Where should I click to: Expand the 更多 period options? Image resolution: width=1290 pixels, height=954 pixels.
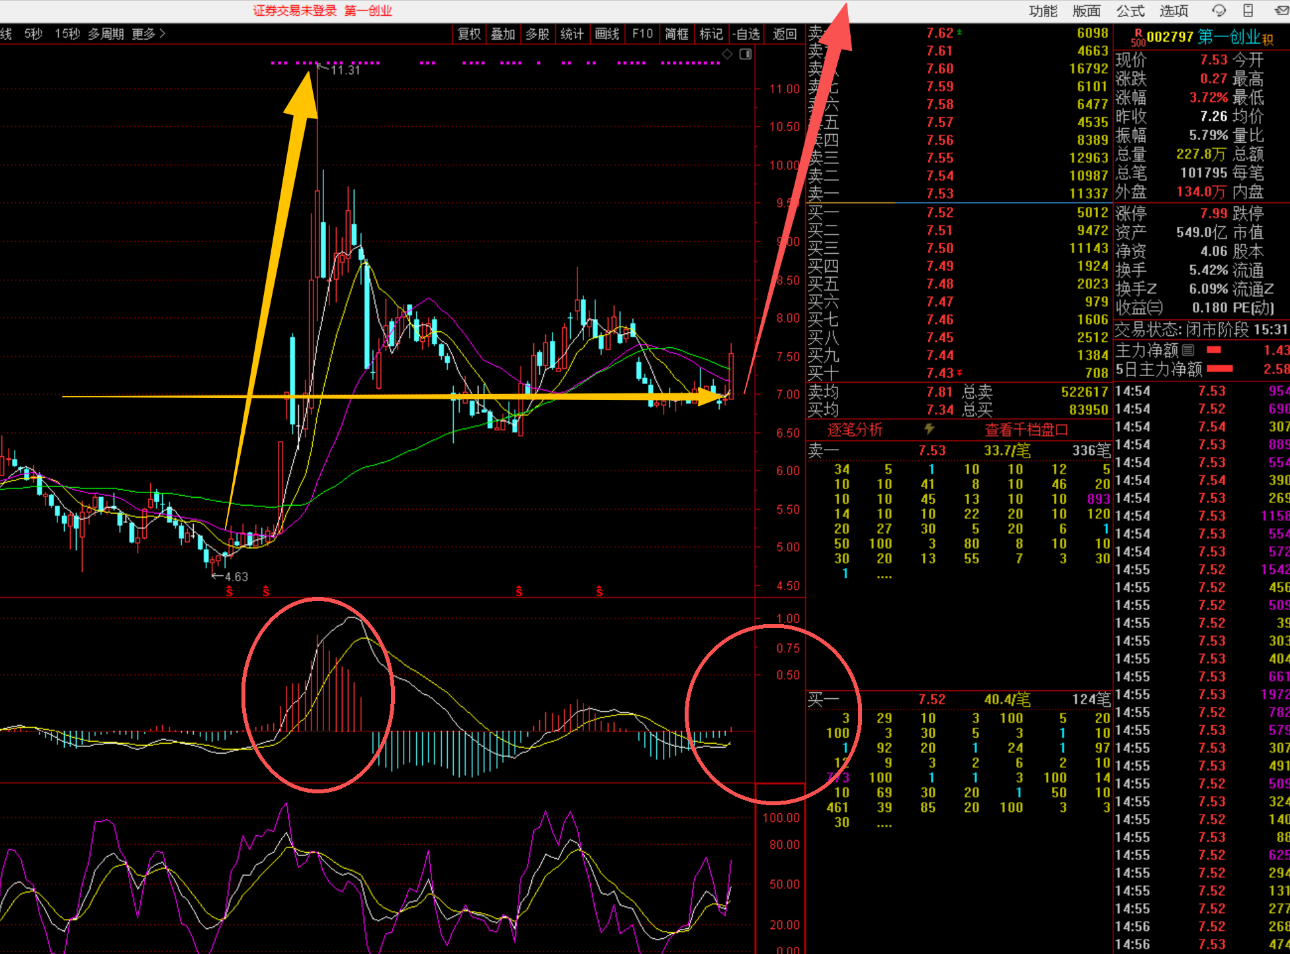pyautogui.click(x=148, y=34)
